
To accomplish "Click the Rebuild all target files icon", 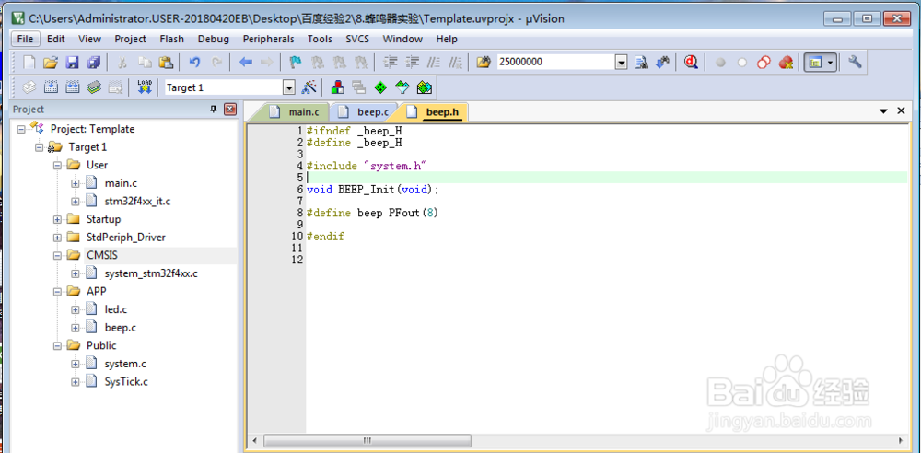I will pyautogui.click(x=72, y=87).
